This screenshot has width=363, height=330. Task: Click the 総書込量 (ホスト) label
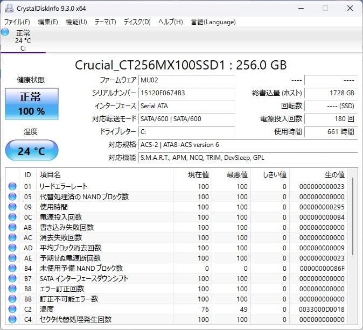[277, 93]
